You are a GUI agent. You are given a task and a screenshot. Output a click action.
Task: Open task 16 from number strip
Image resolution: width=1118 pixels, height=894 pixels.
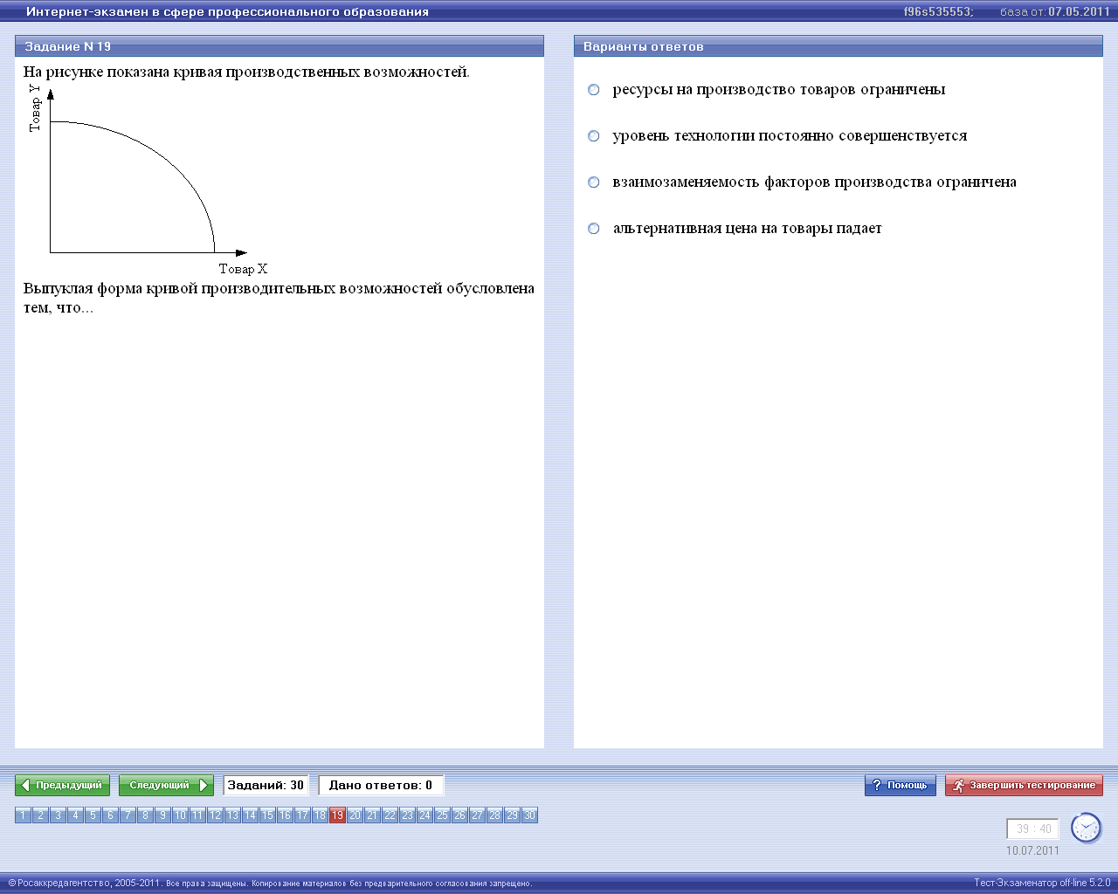(x=285, y=815)
